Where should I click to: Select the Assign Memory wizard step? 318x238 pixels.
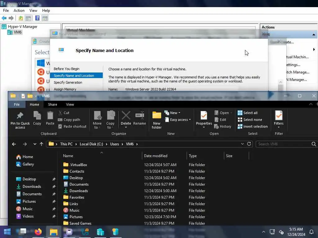tap(65, 89)
